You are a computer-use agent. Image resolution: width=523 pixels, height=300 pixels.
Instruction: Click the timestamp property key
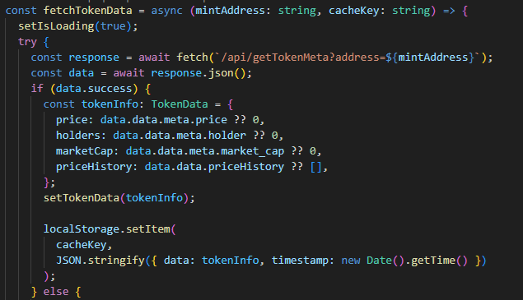pyautogui.click(x=300, y=261)
